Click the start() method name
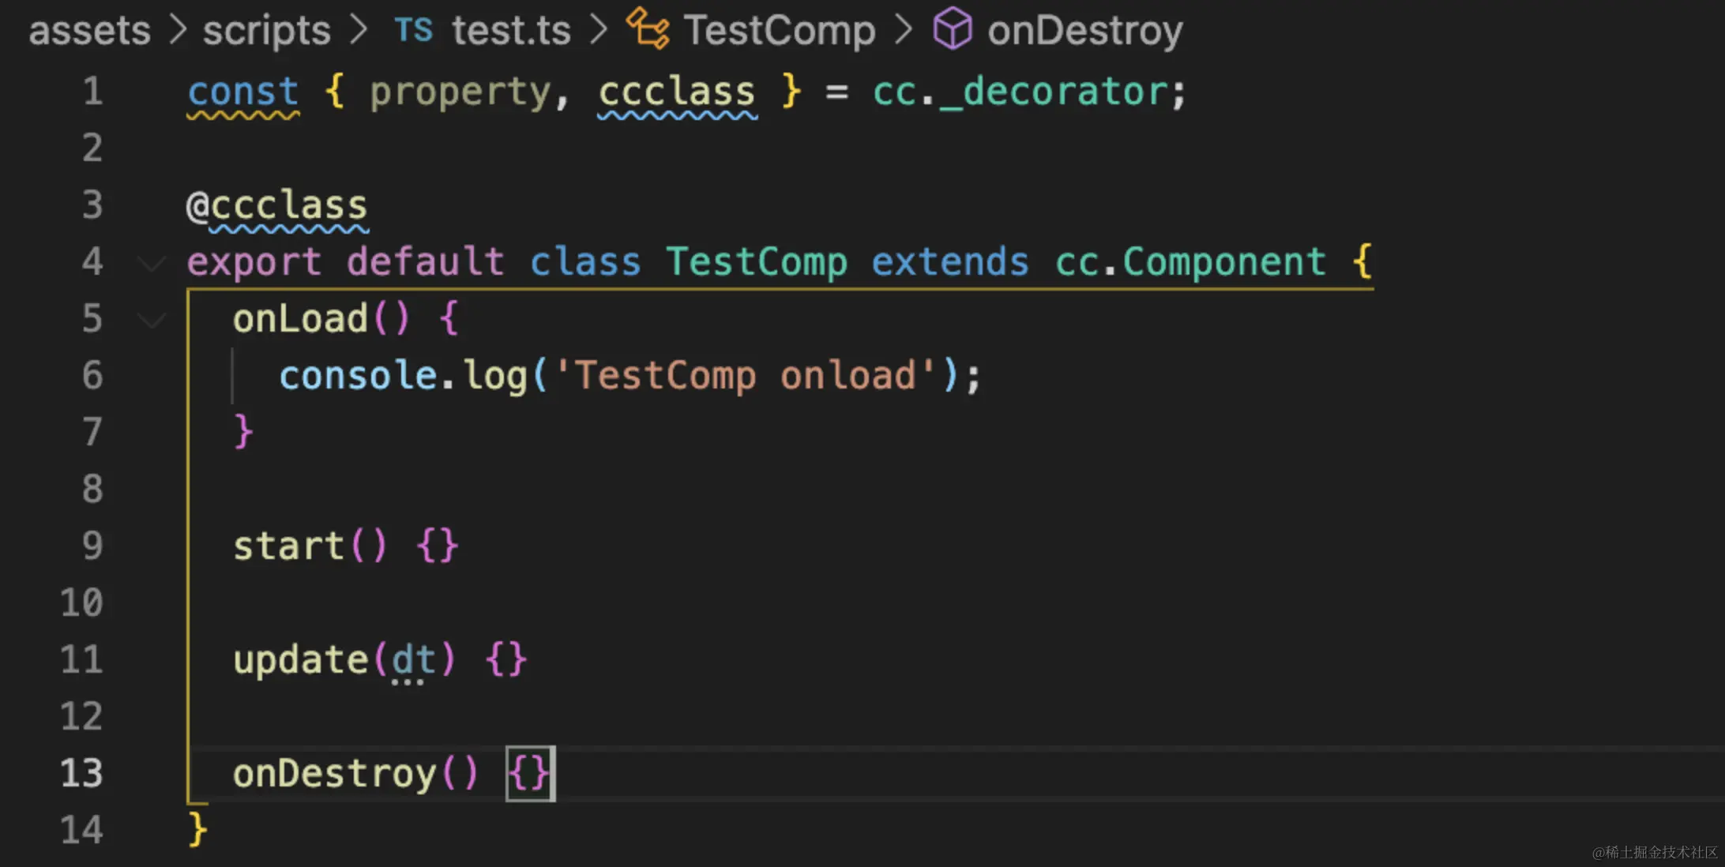 pos(287,546)
